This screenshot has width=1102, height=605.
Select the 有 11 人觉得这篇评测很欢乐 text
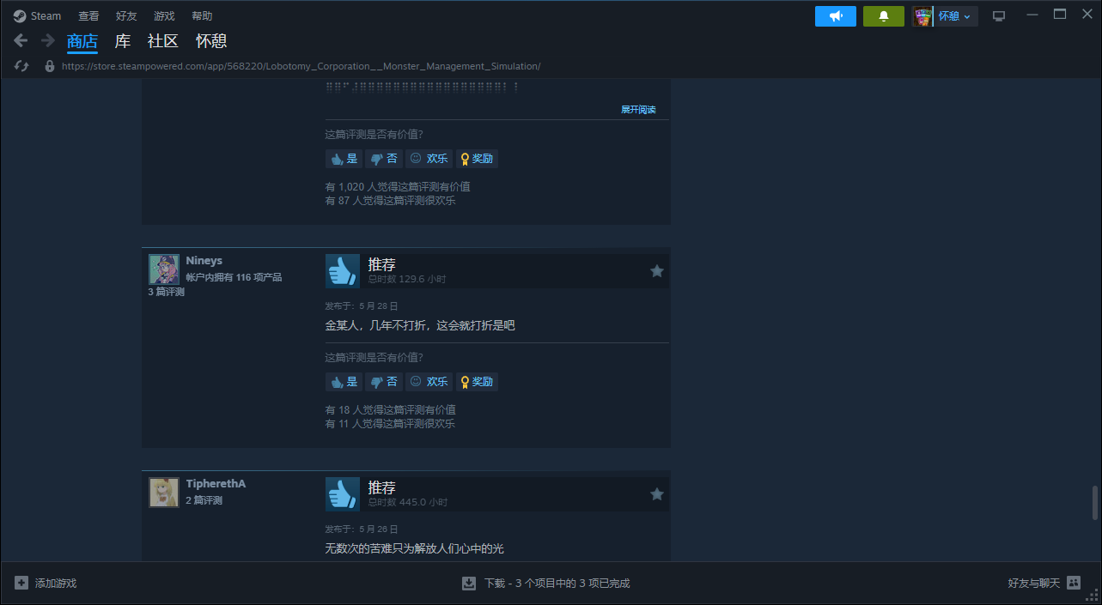(x=391, y=424)
